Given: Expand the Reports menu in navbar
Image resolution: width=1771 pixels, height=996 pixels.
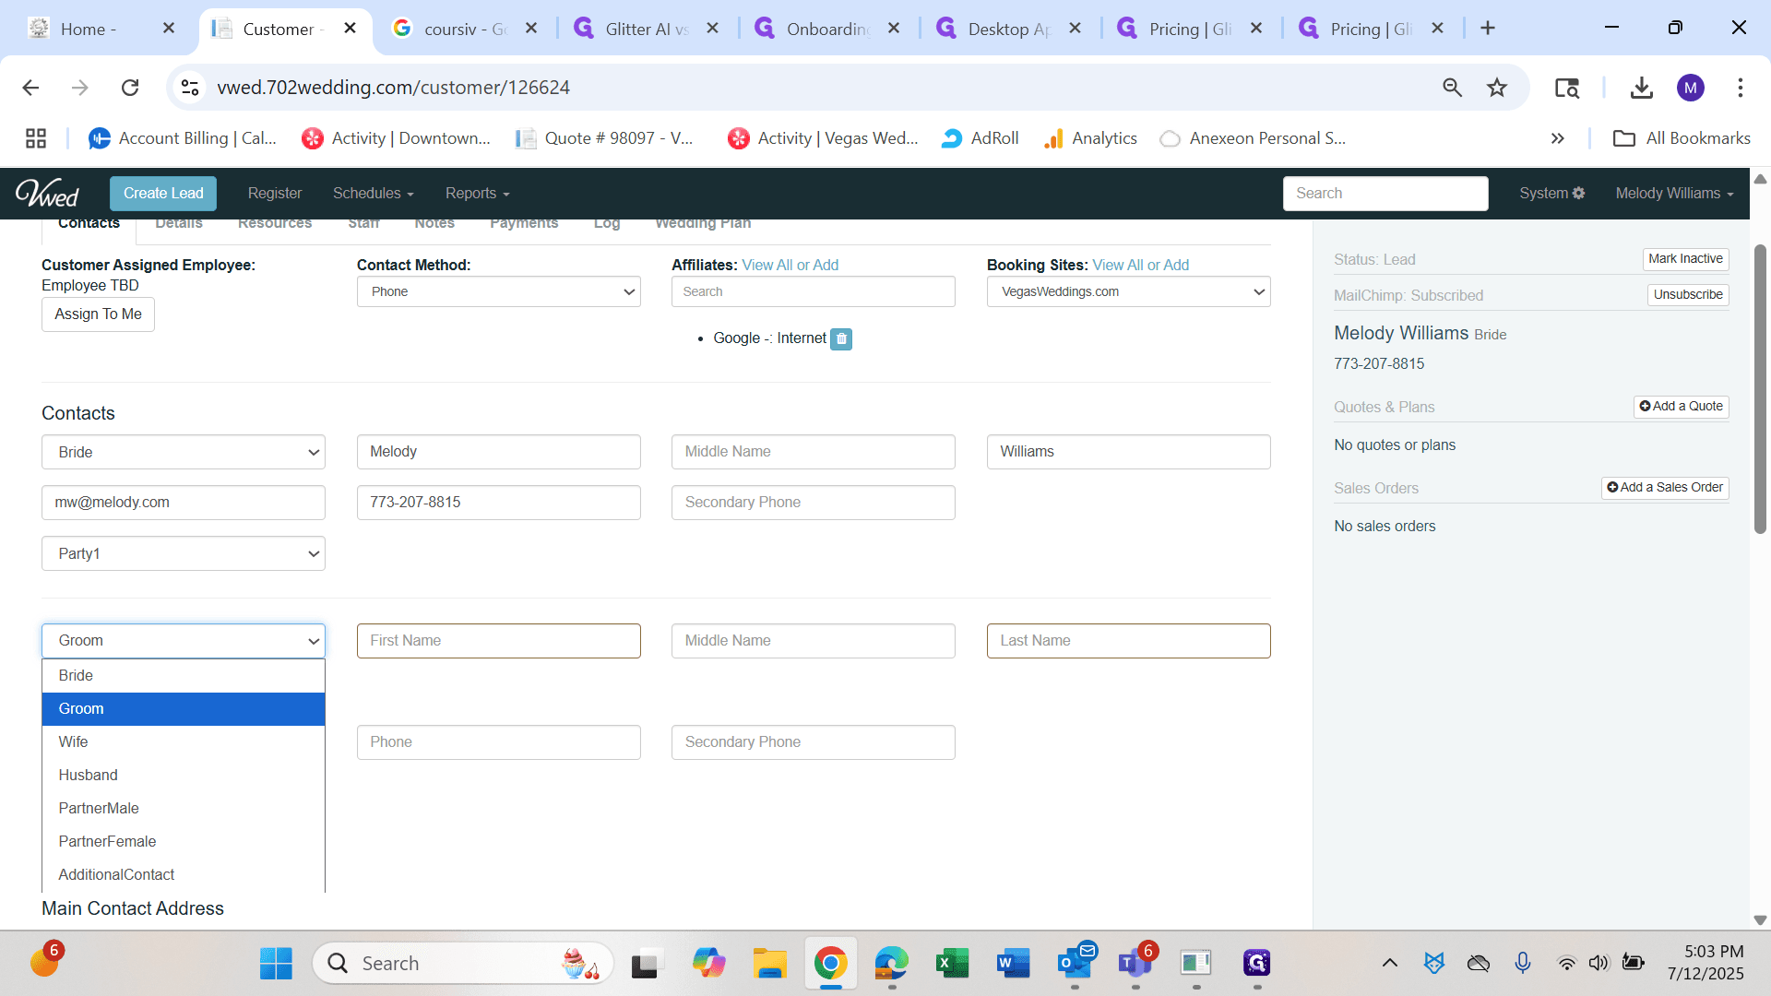Looking at the screenshot, I should 477,193.
